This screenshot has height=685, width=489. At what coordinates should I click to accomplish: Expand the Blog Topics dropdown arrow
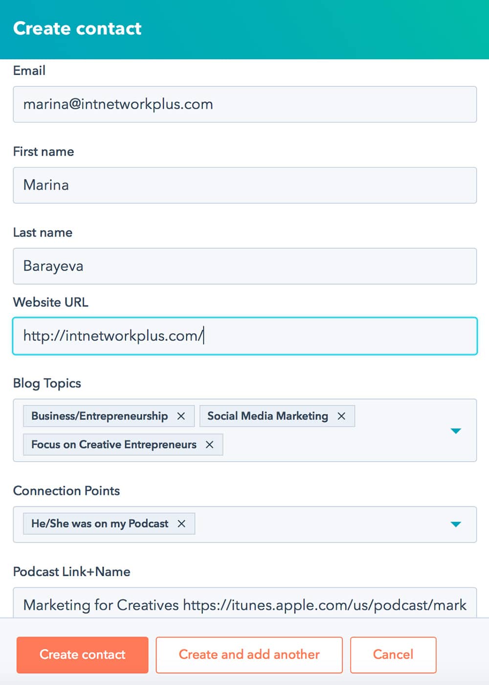[456, 431]
